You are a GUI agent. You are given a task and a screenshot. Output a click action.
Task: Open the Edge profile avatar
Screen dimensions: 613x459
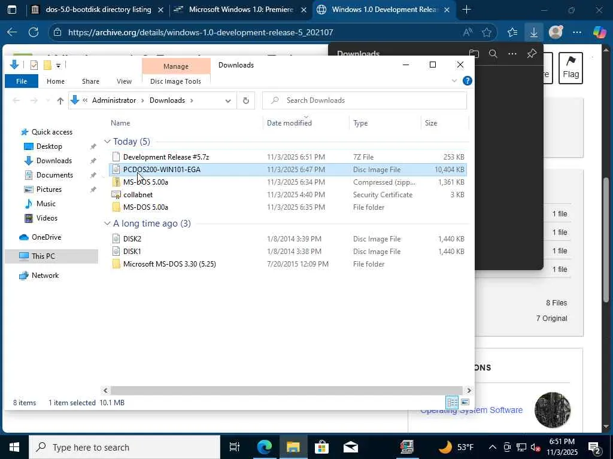point(556,32)
